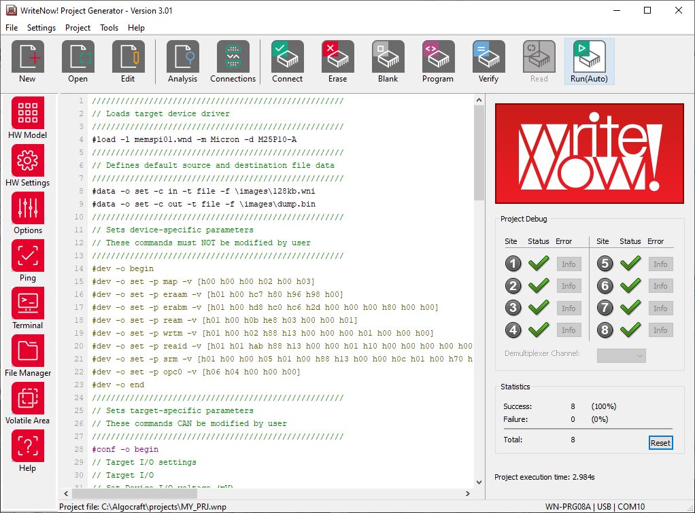Open the Connections diagram icon

[233, 61]
